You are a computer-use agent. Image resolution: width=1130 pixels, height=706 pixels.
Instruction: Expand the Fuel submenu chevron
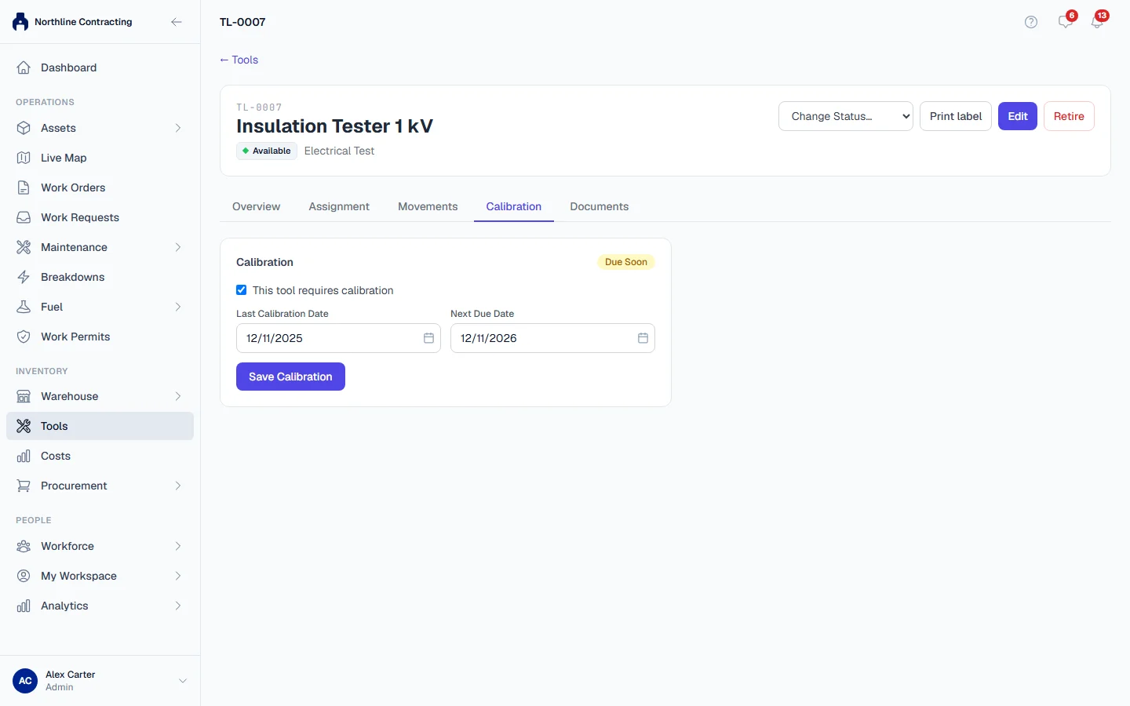coord(178,307)
